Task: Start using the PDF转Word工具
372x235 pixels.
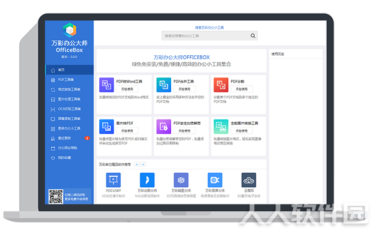Action: tap(127, 89)
